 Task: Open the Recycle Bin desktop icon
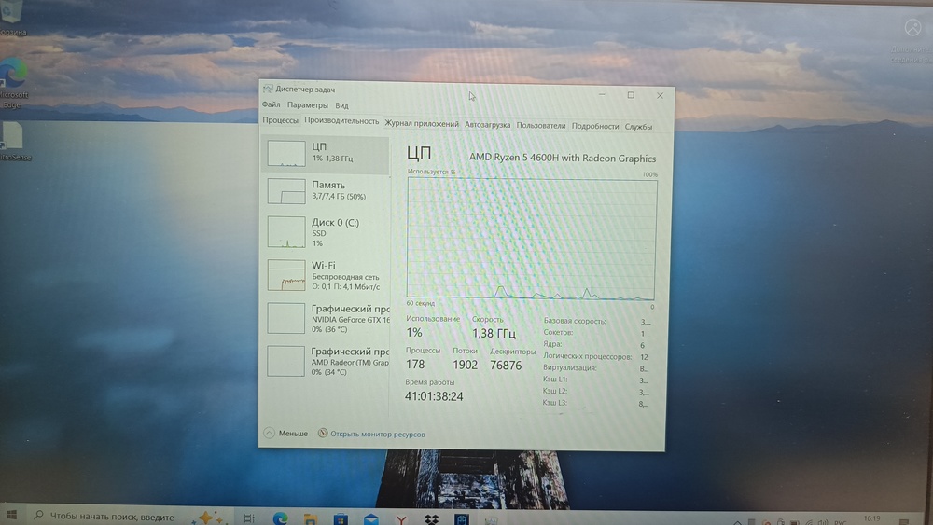pos(12,18)
